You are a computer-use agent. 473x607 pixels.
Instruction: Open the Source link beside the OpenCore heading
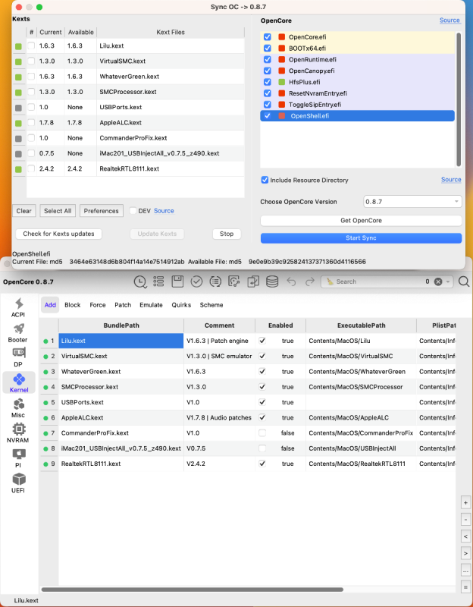[450, 20]
